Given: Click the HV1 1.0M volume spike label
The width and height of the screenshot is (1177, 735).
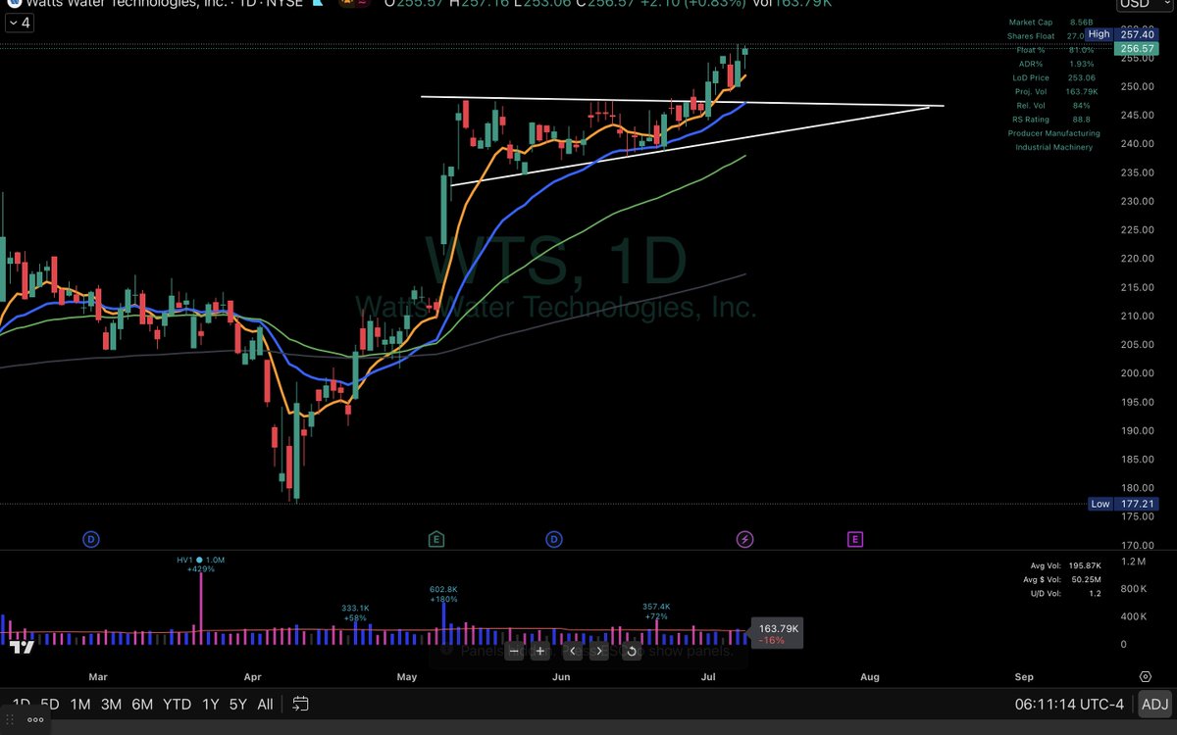Looking at the screenshot, I should pos(201,563).
